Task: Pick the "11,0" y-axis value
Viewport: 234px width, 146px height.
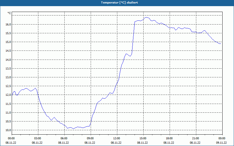Action: pos(8,113)
